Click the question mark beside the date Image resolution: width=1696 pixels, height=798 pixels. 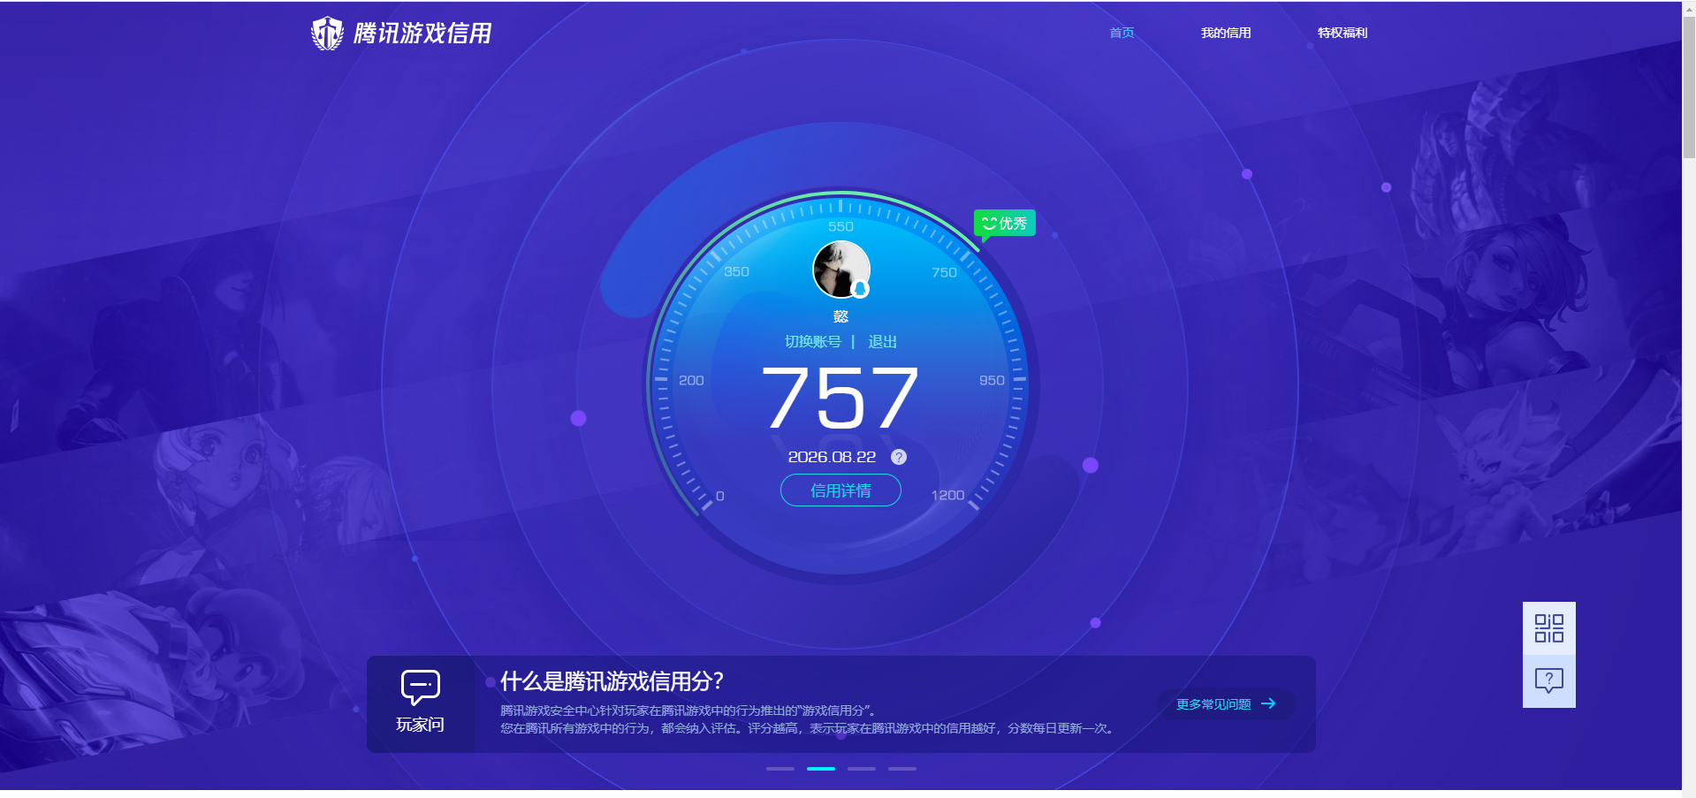899,457
